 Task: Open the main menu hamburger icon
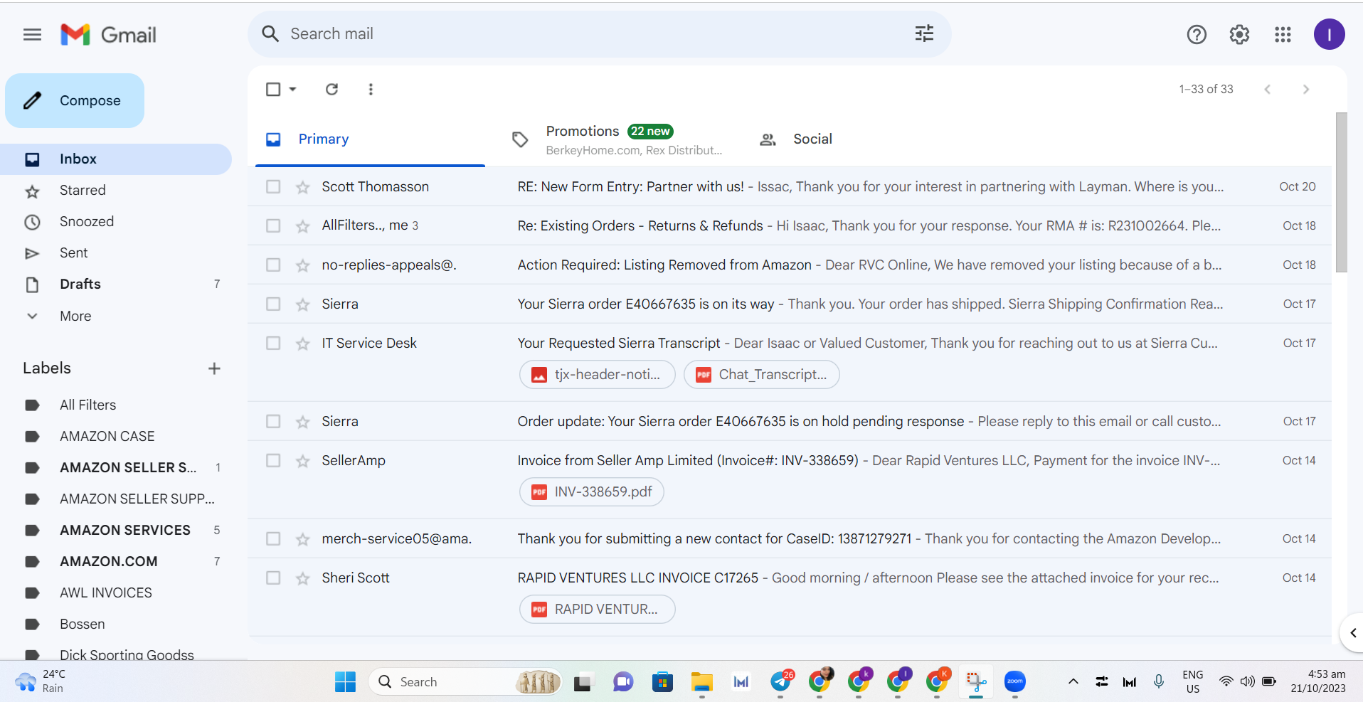click(x=32, y=34)
